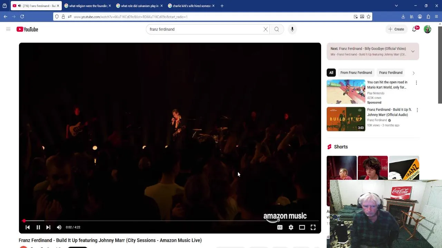This screenshot has height=248, width=442.
Task: Go back with the browser back arrow
Action: point(6,17)
